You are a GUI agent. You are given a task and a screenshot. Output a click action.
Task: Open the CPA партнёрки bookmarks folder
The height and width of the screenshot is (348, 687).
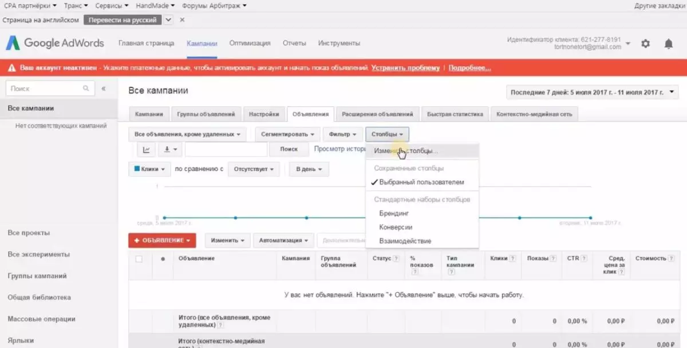(x=30, y=6)
